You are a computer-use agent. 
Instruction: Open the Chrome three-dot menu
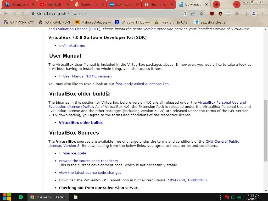pos(262,14)
